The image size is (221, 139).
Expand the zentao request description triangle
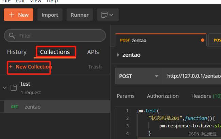118,55
